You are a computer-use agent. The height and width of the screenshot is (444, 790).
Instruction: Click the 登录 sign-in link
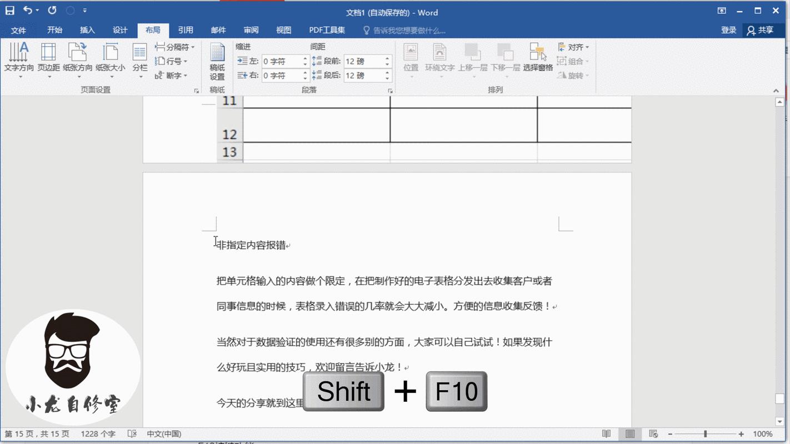click(x=728, y=31)
